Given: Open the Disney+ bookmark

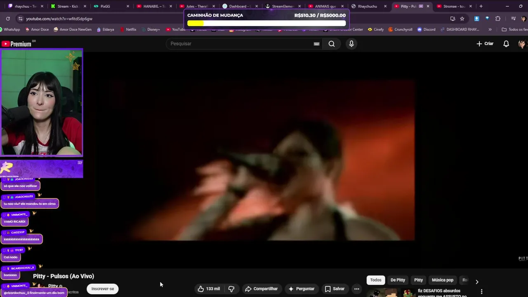Looking at the screenshot, I should coord(150,29).
